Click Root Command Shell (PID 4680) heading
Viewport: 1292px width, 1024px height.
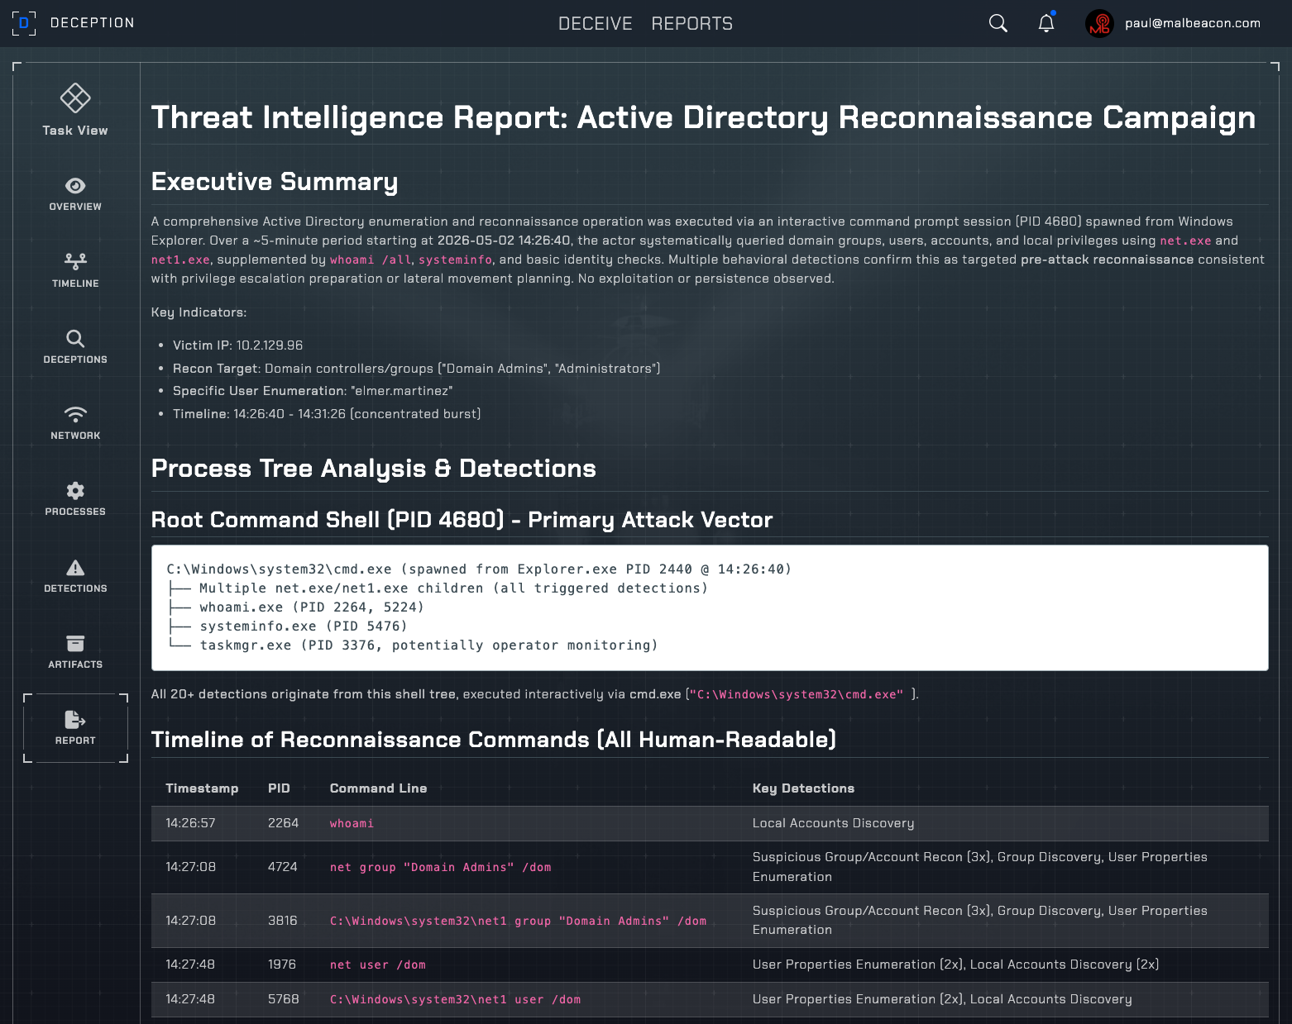tap(462, 519)
